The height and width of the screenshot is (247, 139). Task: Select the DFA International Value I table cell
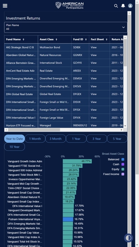pos(21,117)
